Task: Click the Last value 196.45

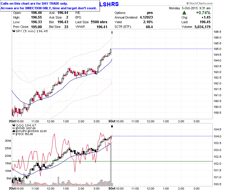Action: [x=205, y=22]
